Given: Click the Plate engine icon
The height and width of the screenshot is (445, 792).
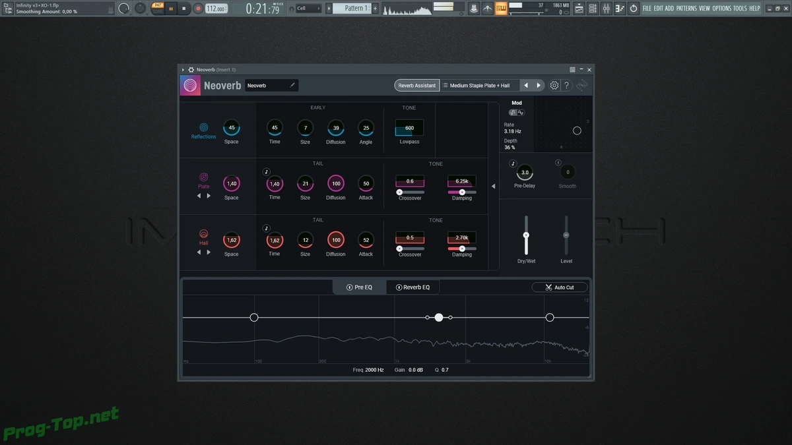Looking at the screenshot, I should (x=203, y=177).
